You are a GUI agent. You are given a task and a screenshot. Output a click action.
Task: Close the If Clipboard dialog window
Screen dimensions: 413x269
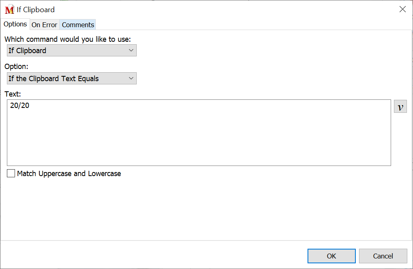coord(402,9)
